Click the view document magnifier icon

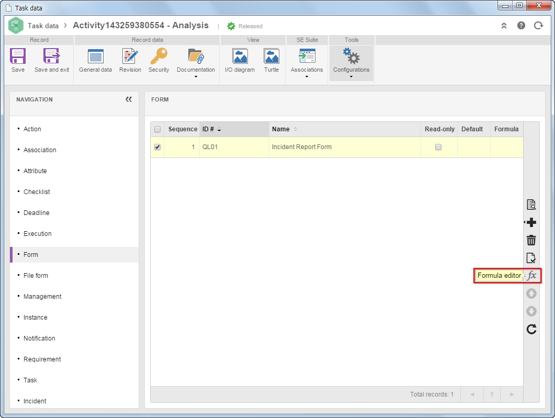click(x=531, y=205)
